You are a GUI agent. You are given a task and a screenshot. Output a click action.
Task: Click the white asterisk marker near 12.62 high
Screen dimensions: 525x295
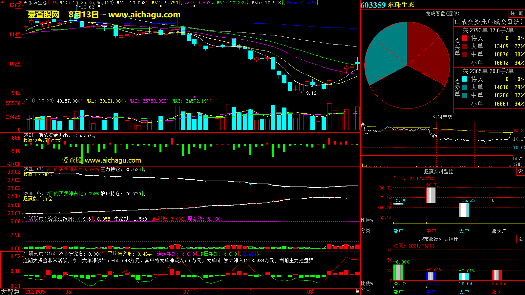99,6
